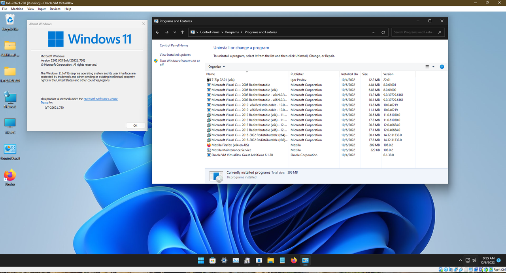Open File Explorer from the taskbar
The height and width of the screenshot is (273, 506).
point(270,260)
